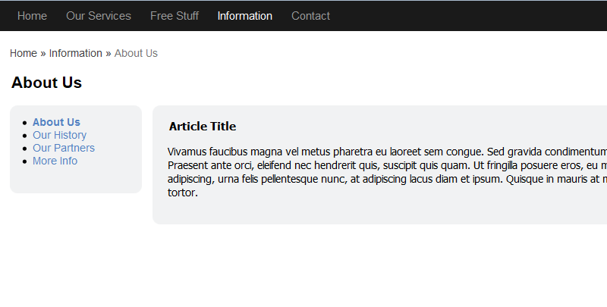The width and height of the screenshot is (607, 307).
Task: Click the large About Us page heading
Action: 46,83
